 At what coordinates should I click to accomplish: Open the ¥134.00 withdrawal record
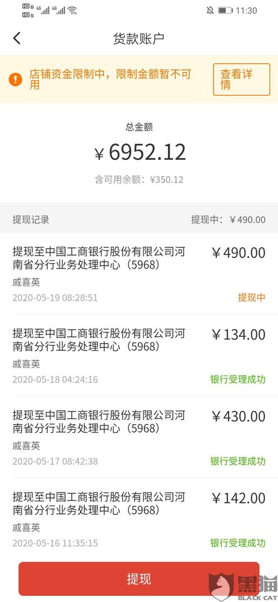(139, 356)
